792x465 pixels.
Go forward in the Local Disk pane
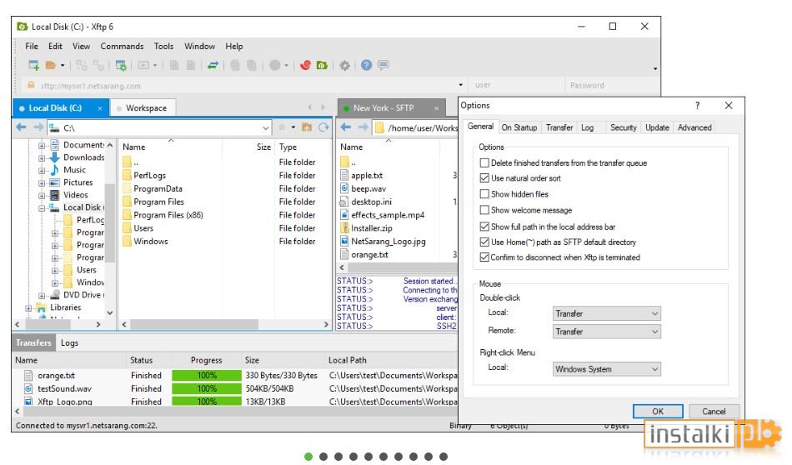click(x=38, y=127)
